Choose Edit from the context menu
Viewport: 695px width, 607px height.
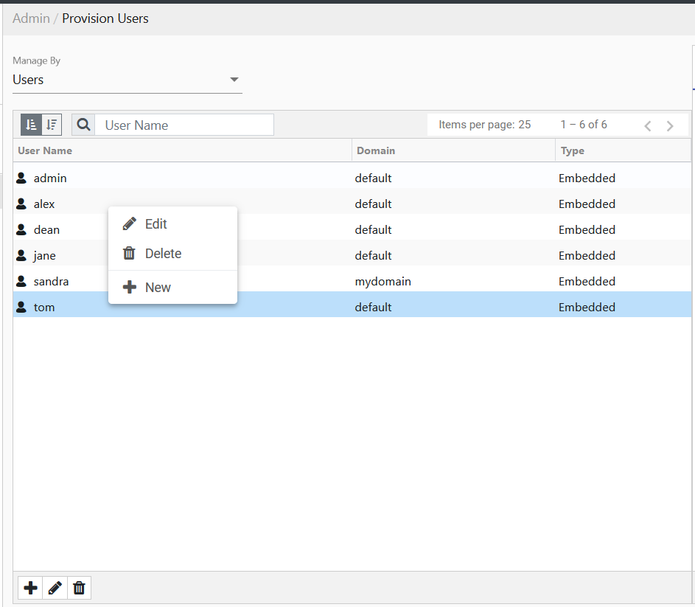point(173,224)
